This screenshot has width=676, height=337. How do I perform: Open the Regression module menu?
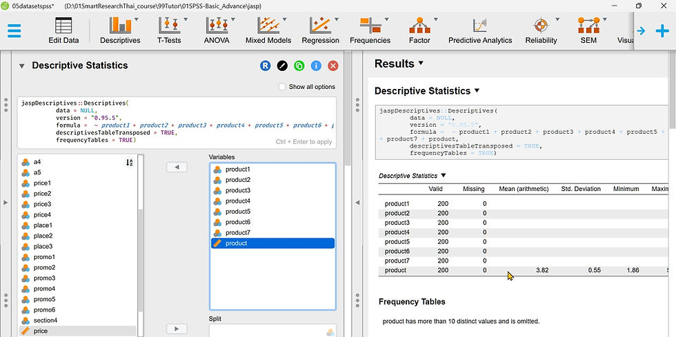point(320,30)
